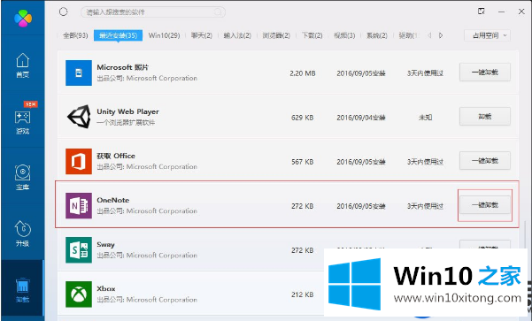Select the Uninstall (卸载) trash sidebar icon
This screenshot has height=321, width=532.
pos(22,290)
